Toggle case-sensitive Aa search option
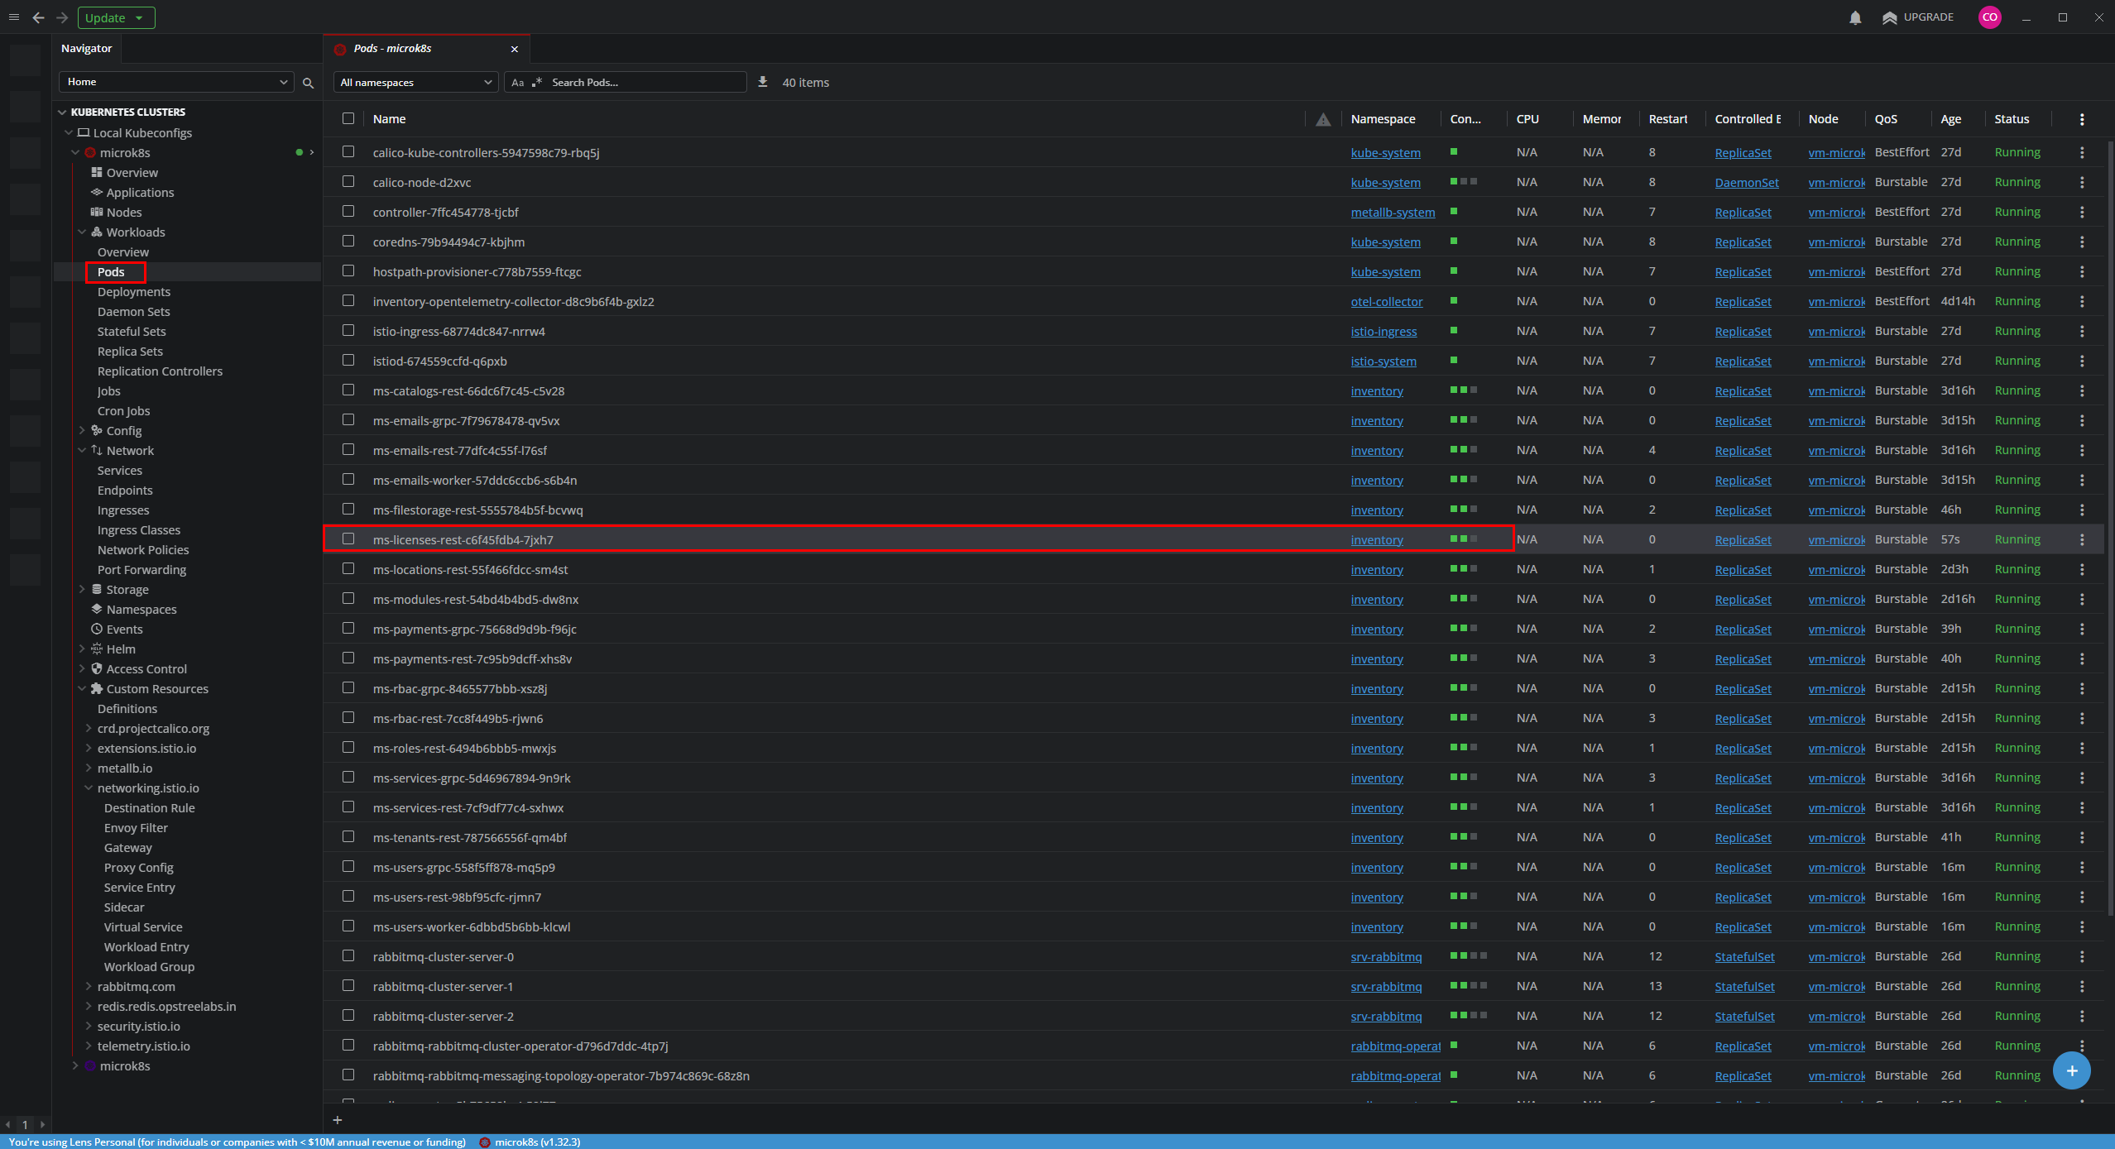The width and height of the screenshot is (2115, 1149). pyautogui.click(x=518, y=83)
